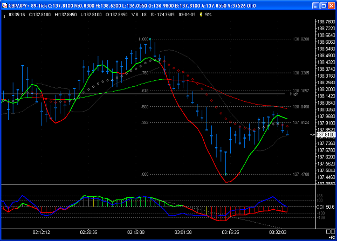The height and width of the screenshot is (241, 337).
Task: Select the .618 Fibonacci level label
Action: [145, 91]
